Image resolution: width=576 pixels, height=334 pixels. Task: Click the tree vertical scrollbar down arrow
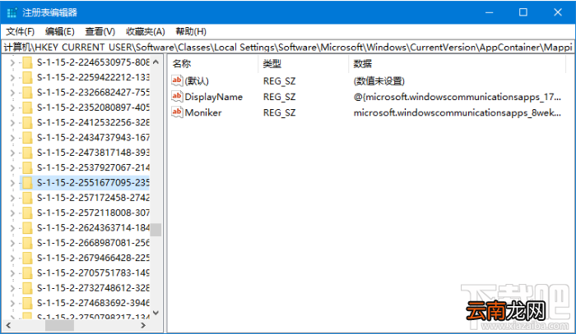156,313
